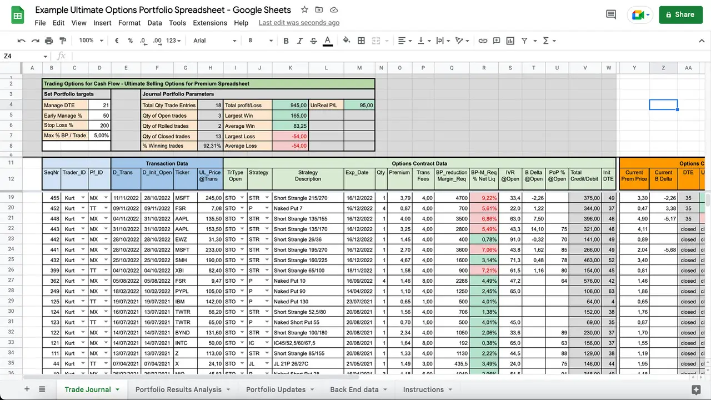Switch to the Portfolio Updates tab

pyautogui.click(x=276, y=389)
